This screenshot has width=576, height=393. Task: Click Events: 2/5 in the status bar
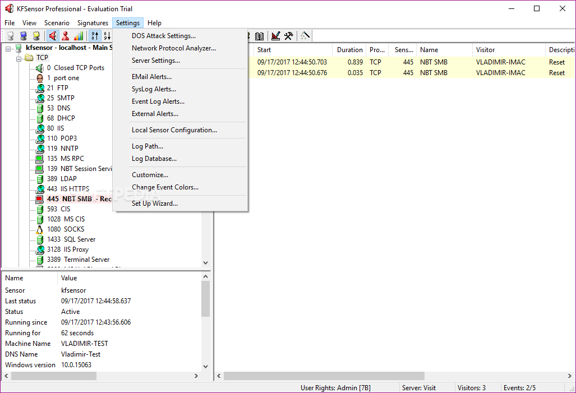(519, 388)
